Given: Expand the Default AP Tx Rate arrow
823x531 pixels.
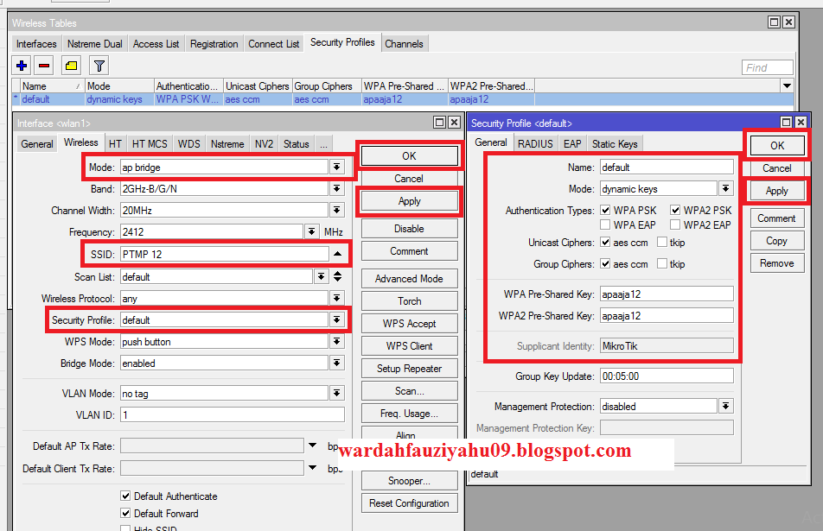Looking at the screenshot, I should tap(312, 446).
